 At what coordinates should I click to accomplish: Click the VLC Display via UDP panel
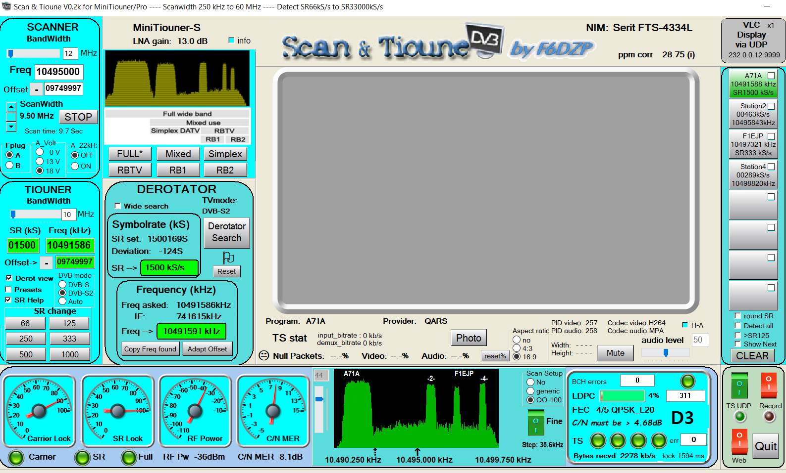click(x=752, y=41)
